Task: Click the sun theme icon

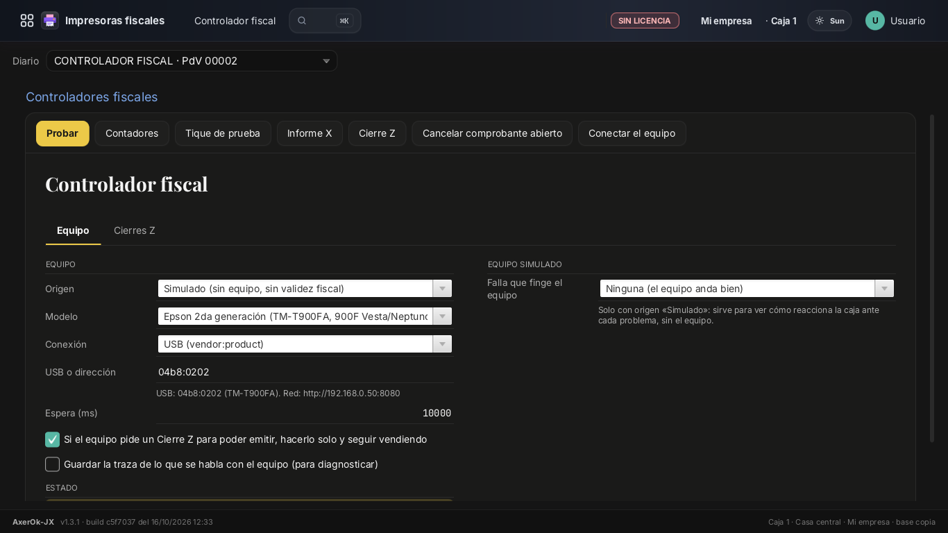Action: 820,21
